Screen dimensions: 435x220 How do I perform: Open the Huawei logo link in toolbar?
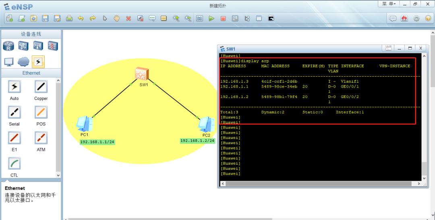tap(404, 18)
